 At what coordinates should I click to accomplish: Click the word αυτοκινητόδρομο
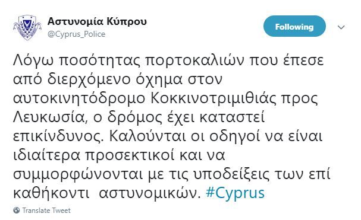click(x=79, y=99)
